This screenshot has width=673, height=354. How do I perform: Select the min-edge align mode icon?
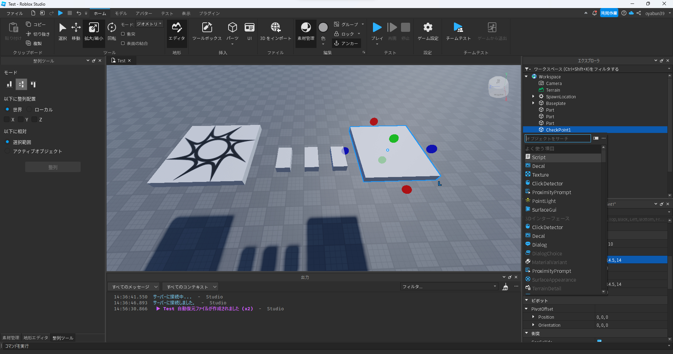coord(9,84)
